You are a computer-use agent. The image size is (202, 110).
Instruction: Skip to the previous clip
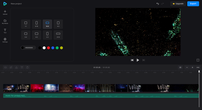click(x=132, y=60)
